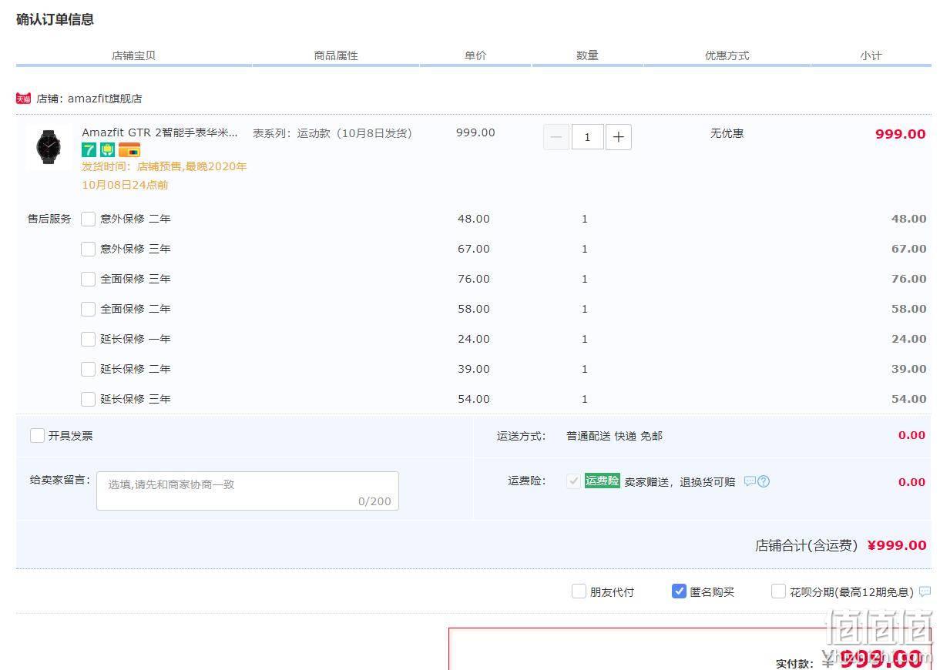
Task: Toggle the 朋友代付 checkbox
Action: 579,591
